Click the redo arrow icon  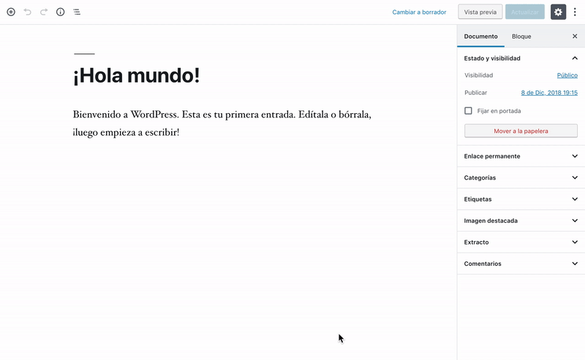pos(44,12)
